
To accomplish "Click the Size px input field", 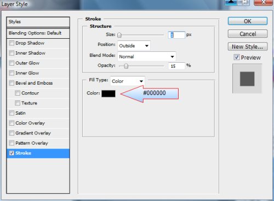I will (x=176, y=35).
